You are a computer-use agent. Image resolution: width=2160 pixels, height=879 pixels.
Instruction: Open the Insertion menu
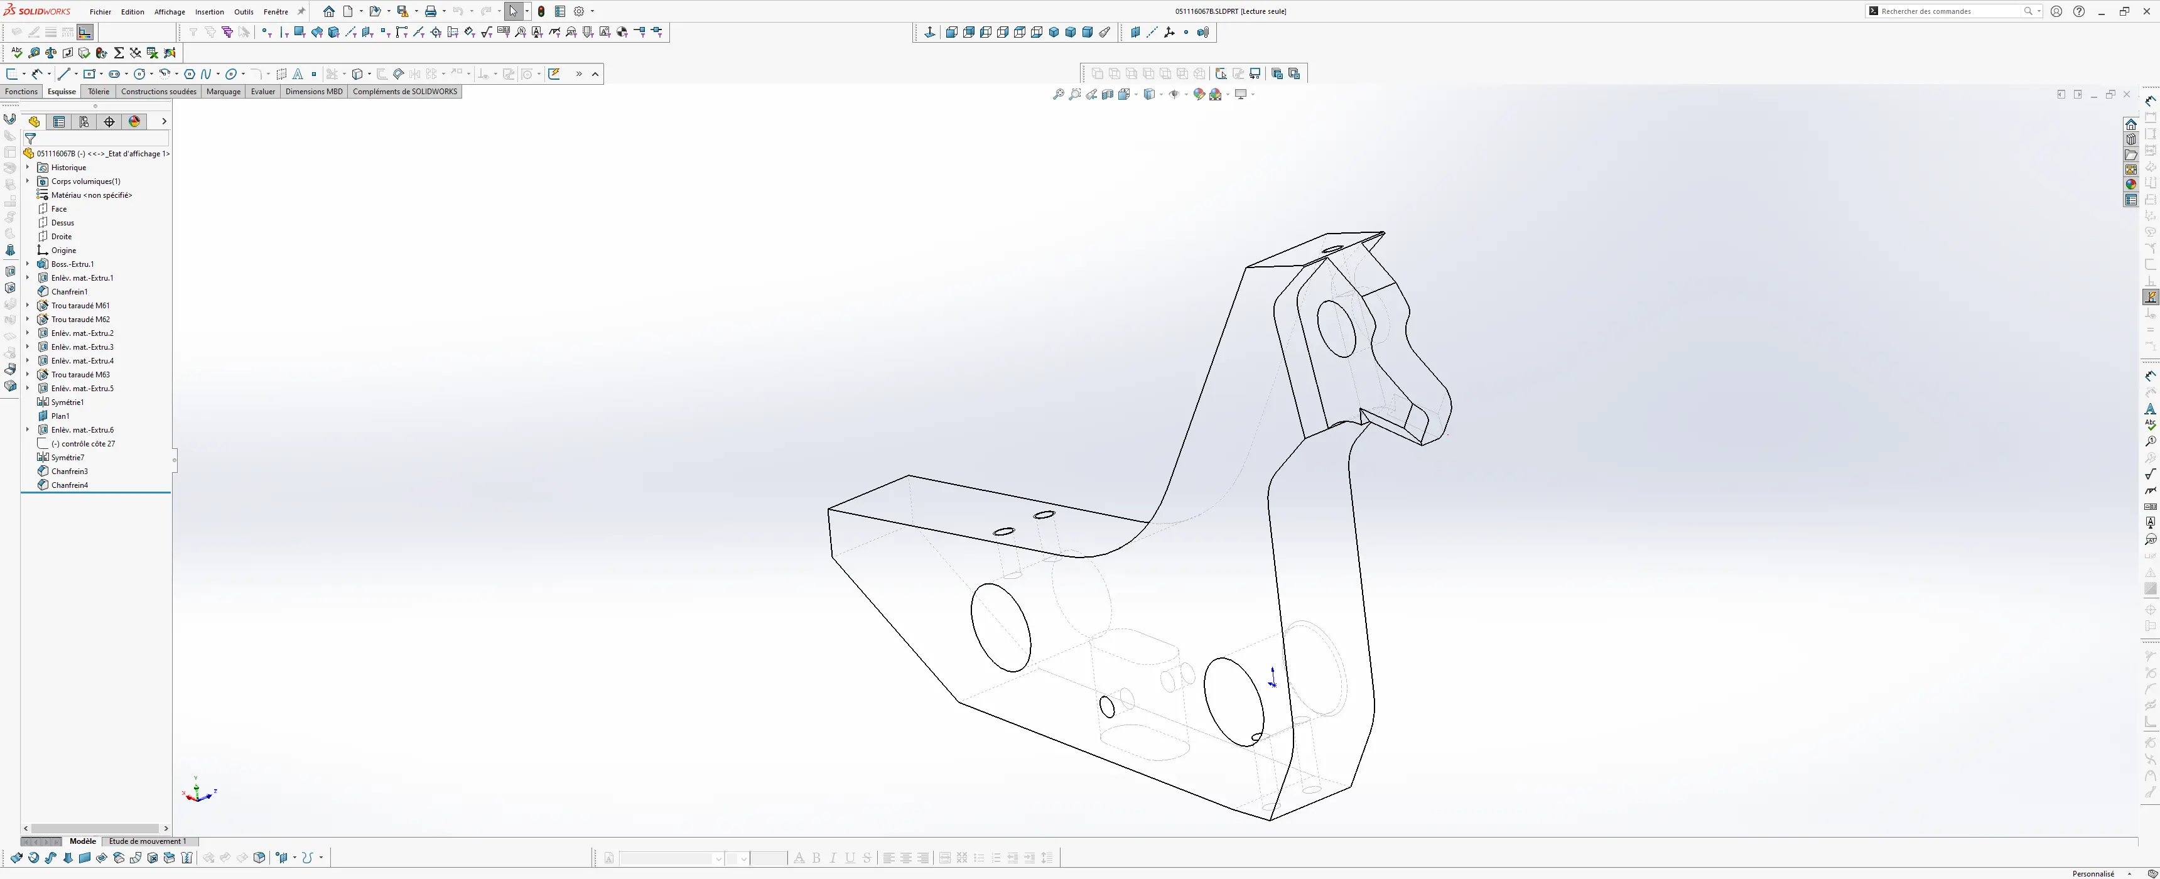pos(210,12)
